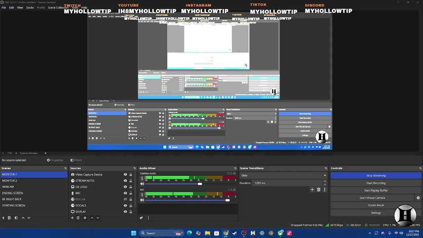Hide the Video Capture Device source
This screenshot has height=238, width=423.
[x=125, y=175]
